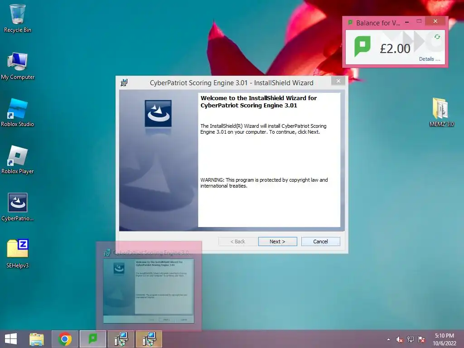Viewport: 464px width, 348px height.
Task: Select first installer icon on the taskbar
Action: [x=121, y=339]
